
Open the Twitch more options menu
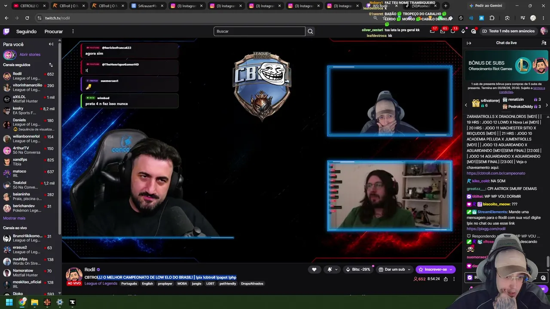73,31
